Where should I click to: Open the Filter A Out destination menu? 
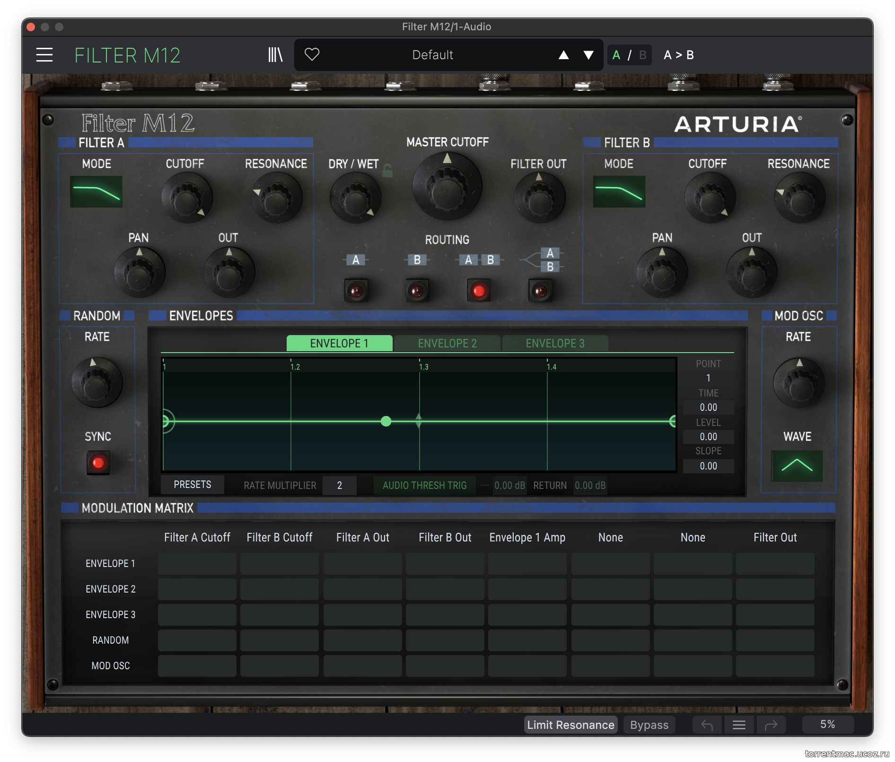click(363, 537)
